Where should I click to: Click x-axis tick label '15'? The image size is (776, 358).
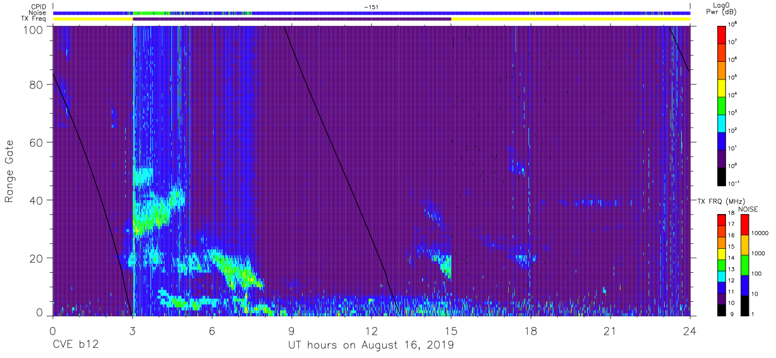(451, 331)
